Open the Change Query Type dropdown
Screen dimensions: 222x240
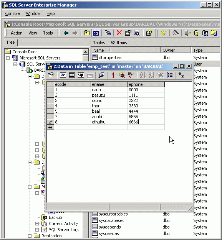click(x=101, y=75)
